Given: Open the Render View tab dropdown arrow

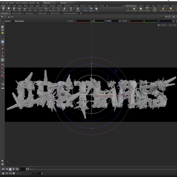Looking at the screenshot, I should (35, 13).
